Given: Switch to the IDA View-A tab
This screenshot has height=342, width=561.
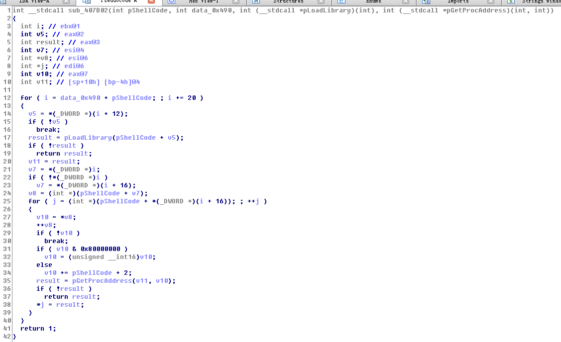Looking at the screenshot, I should pos(34,1).
